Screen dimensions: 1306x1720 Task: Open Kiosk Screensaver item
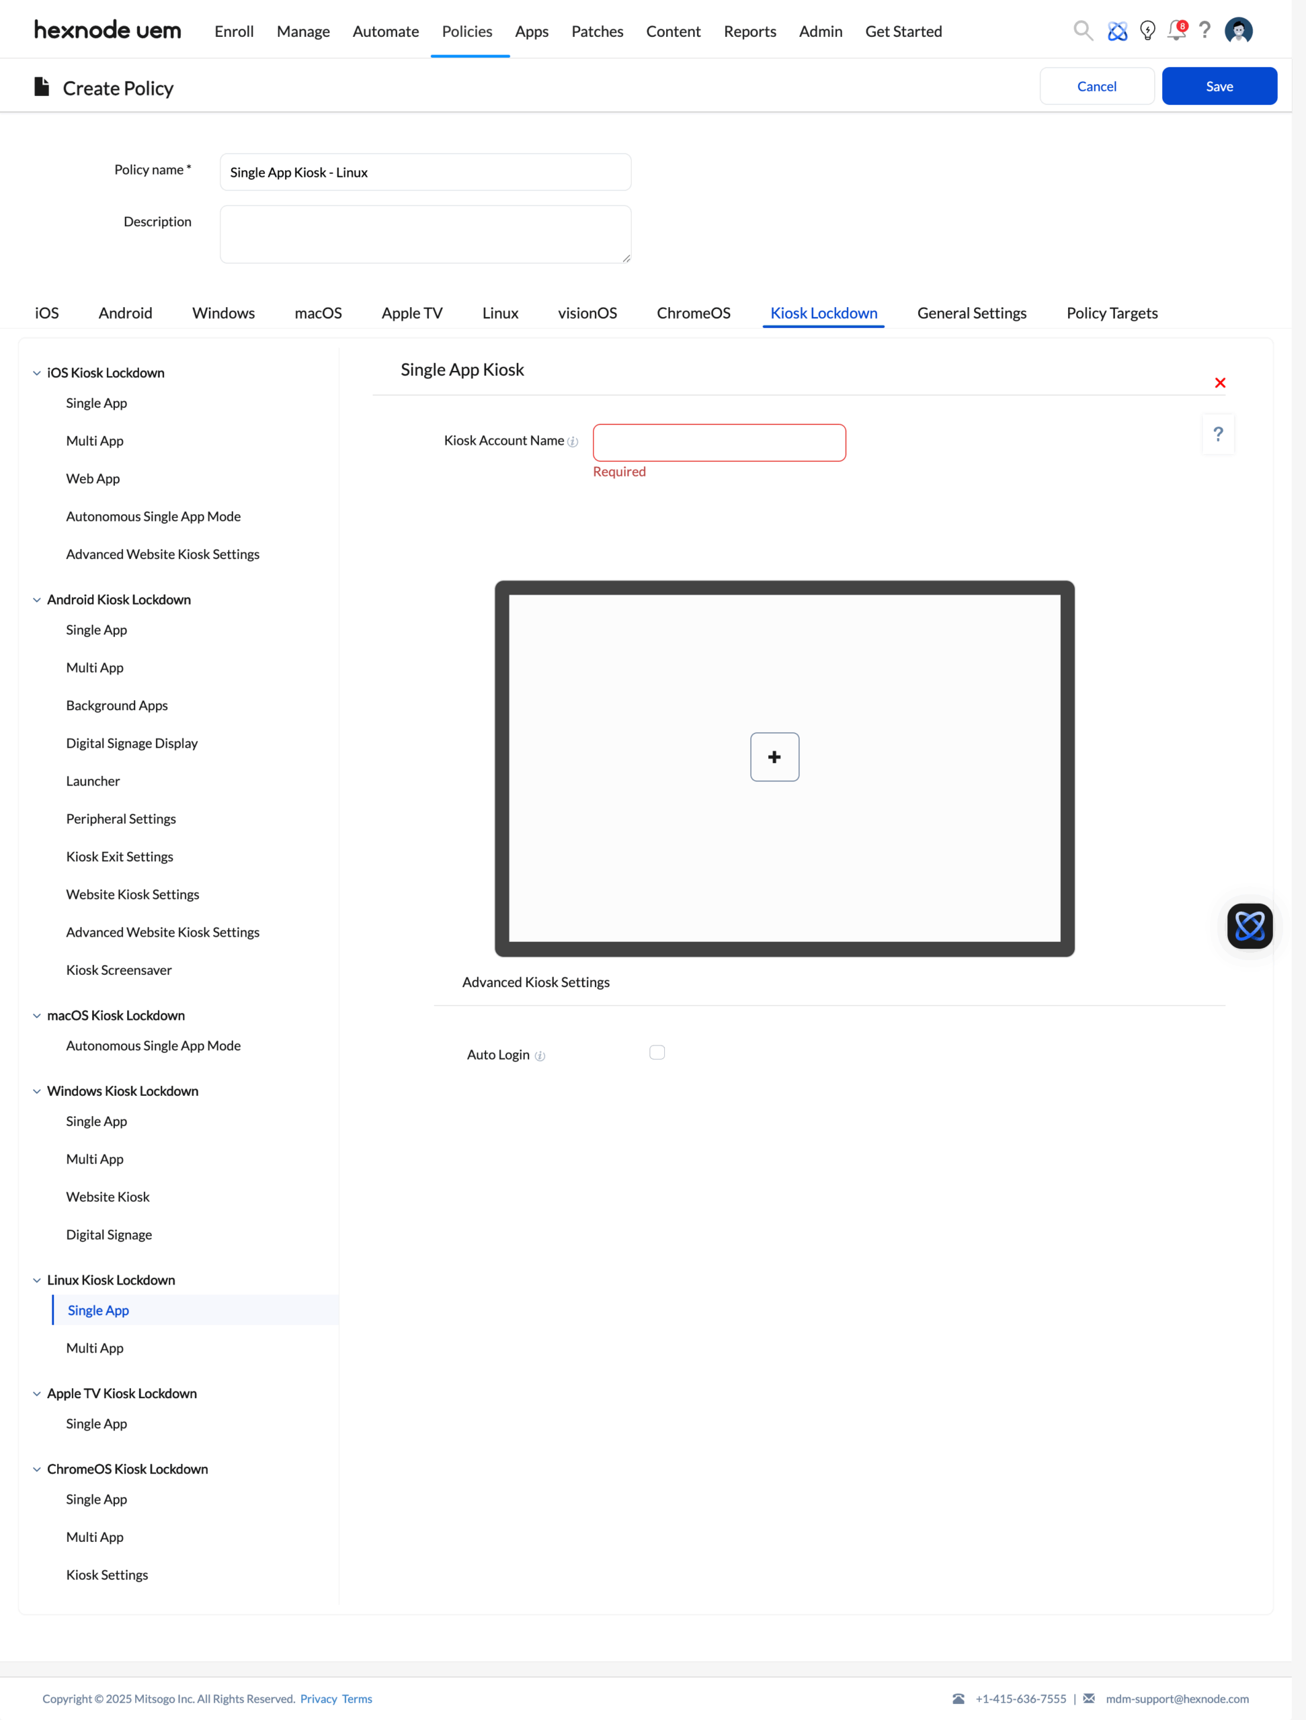point(119,970)
